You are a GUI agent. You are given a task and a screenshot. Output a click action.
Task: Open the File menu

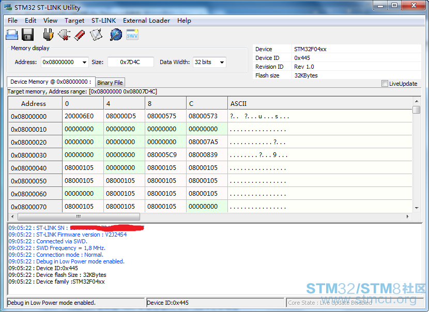tap(12, 21)
